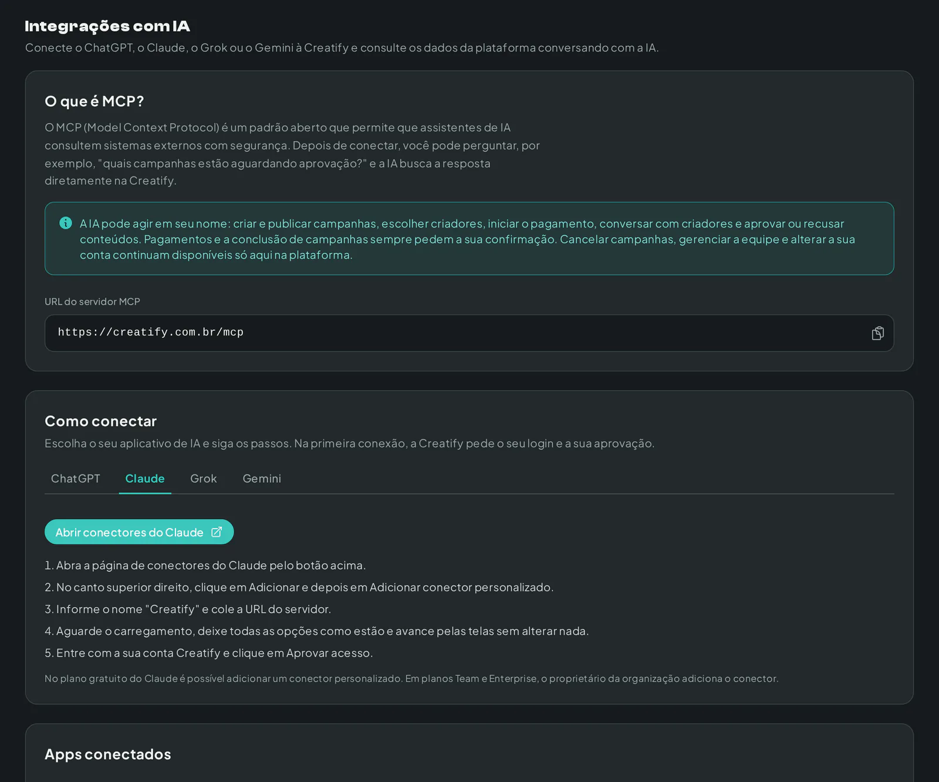The width and height of the screenshot is (939, 782).
Task: Click the subtitle starting Conecte o ChatGPT
Action: tap(342, 48)
